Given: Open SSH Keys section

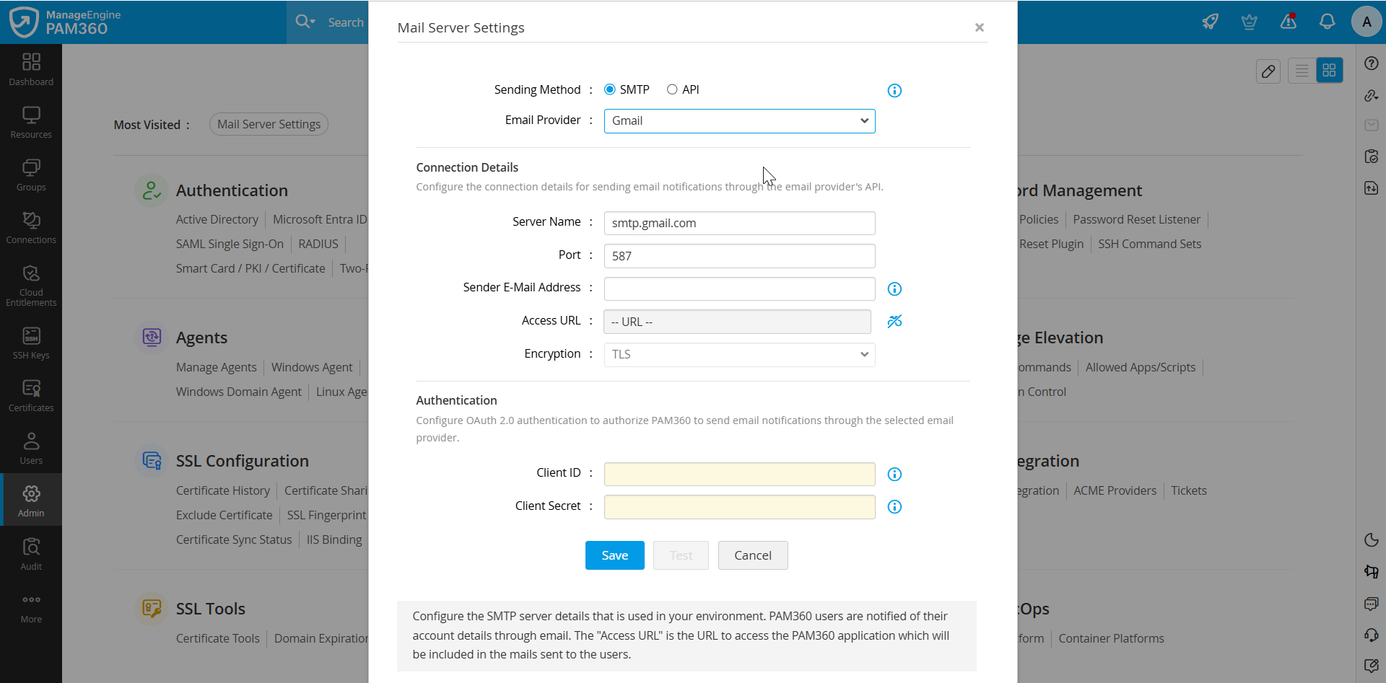Looking at the screenshot, I should click(x=31, y=343).
